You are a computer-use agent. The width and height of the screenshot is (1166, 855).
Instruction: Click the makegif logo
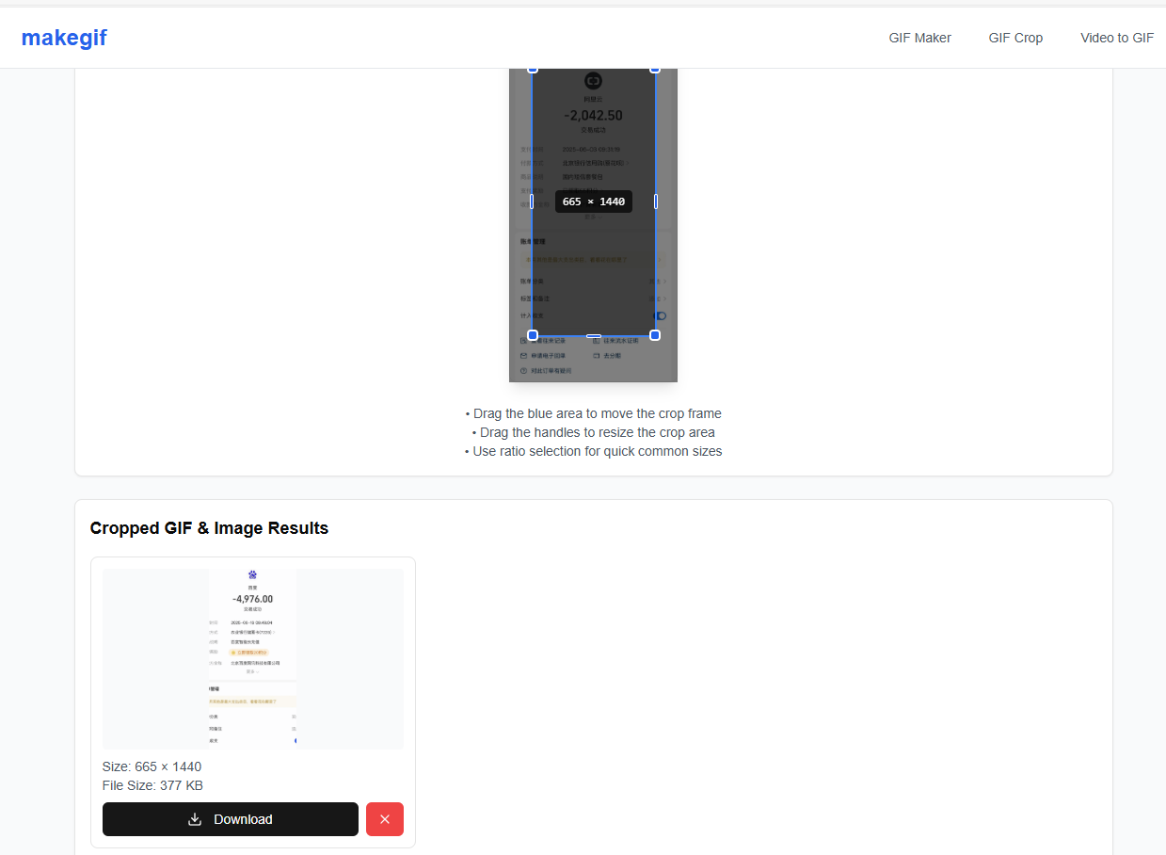pos(64,38)
